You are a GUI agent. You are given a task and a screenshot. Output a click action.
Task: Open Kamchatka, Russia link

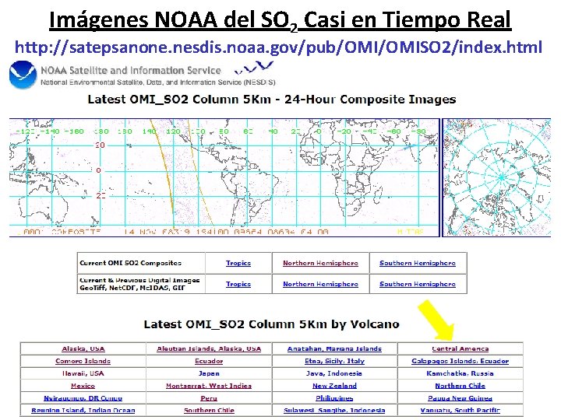click(x=460, y=373)
